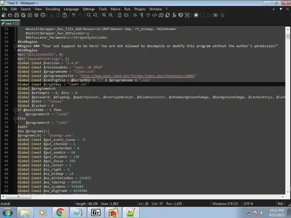
Task: Follow the boot-land.net forum URL link
Action: [138, 76]
